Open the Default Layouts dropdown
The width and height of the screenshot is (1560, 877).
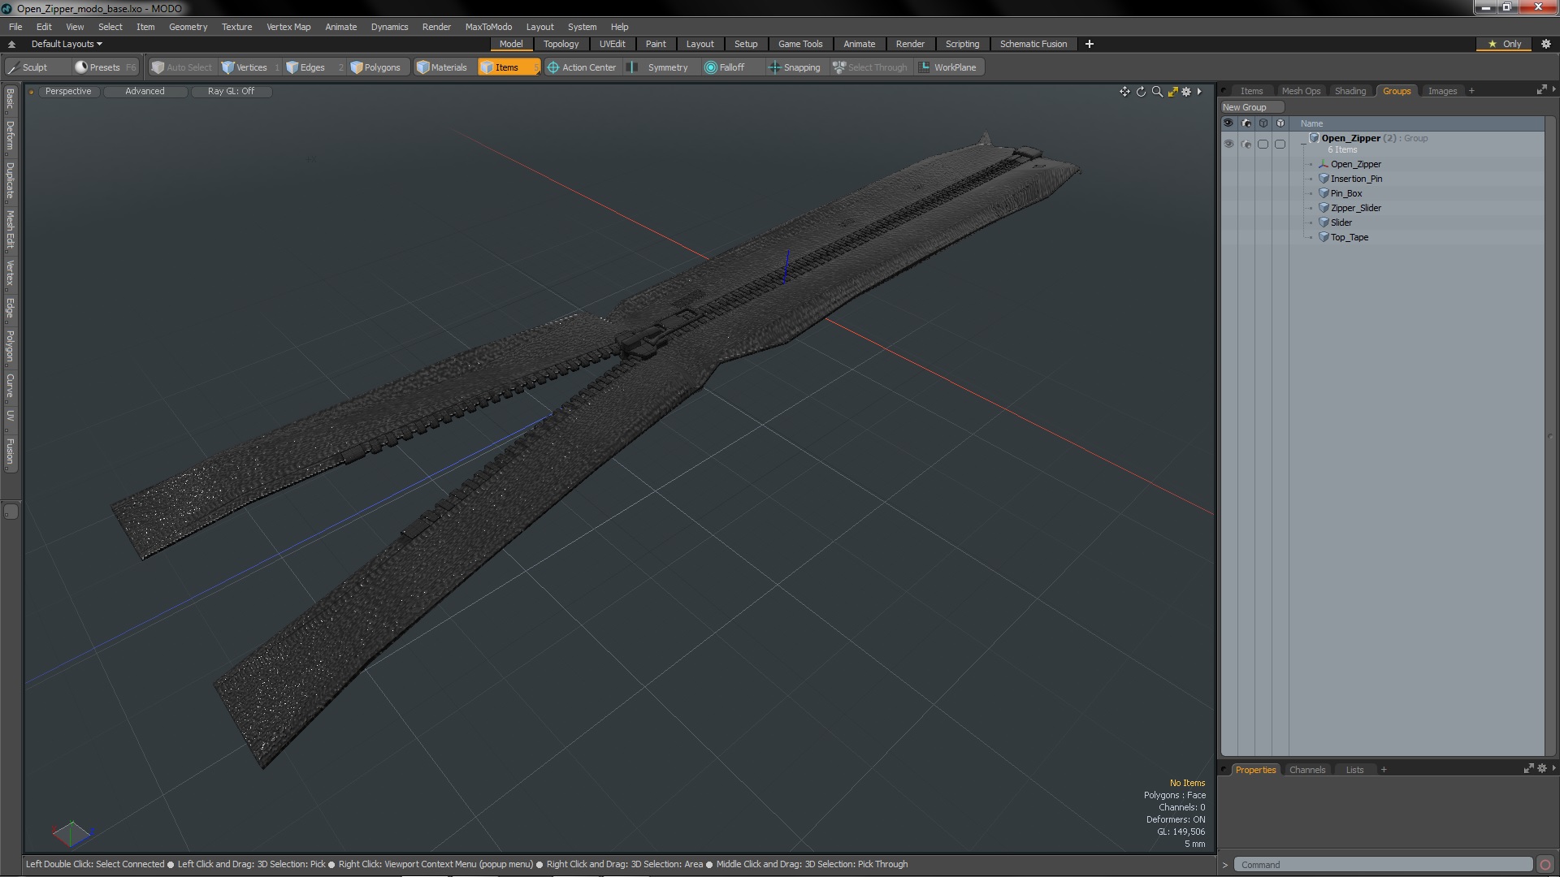67,44
